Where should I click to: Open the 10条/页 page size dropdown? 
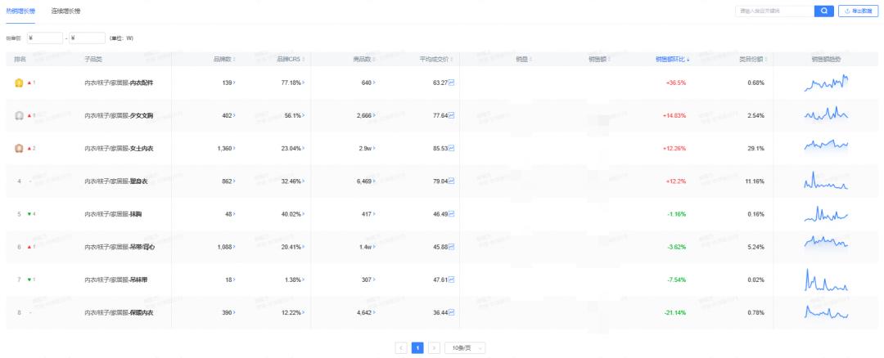(465, 348)
